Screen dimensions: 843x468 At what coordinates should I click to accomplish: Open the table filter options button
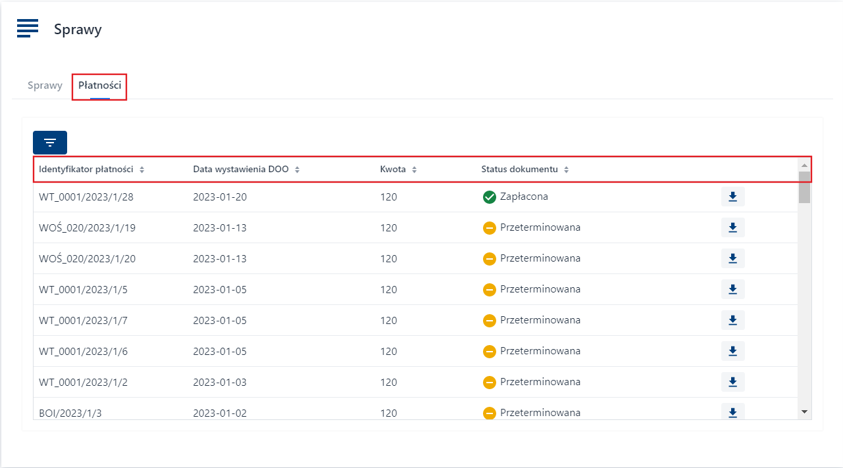click(50, 143)
